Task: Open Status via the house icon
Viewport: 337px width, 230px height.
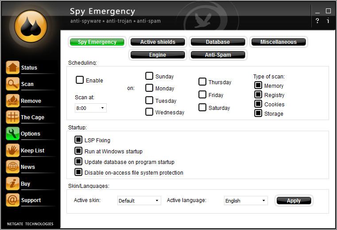Action: tap(13, 67)
